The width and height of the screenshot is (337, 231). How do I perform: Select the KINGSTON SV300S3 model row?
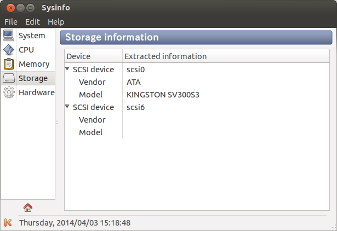[163, 95]
